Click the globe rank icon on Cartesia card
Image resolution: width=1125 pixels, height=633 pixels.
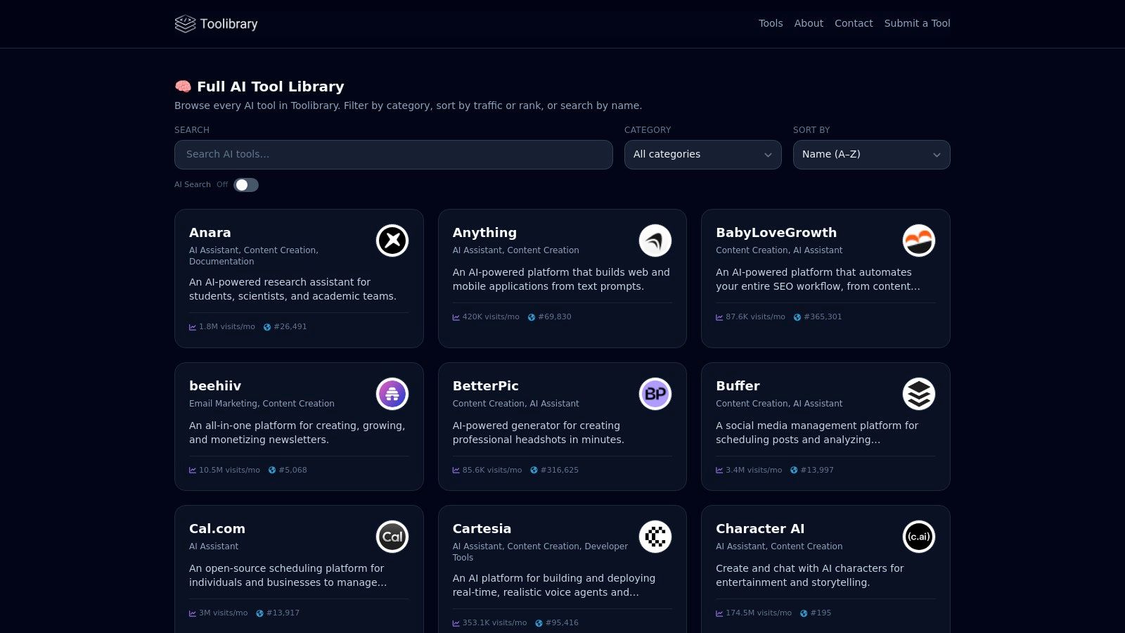coord(539,623)
